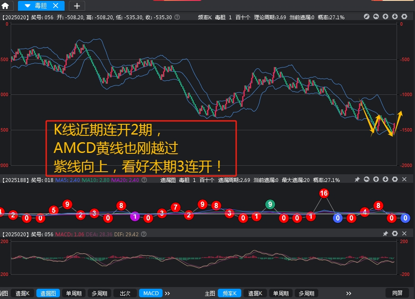Screen dimensions: 415x299
Task: Pin the MACD indicator panel
Action: [385, 234]
